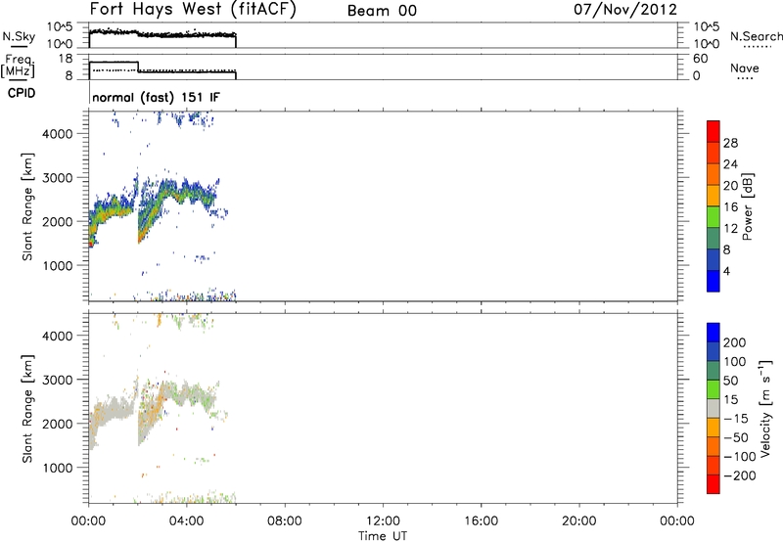The height and width of the screenshot is (542, 783).
Task: Click the "4" Power colorbar label
Action: point(726,271)
